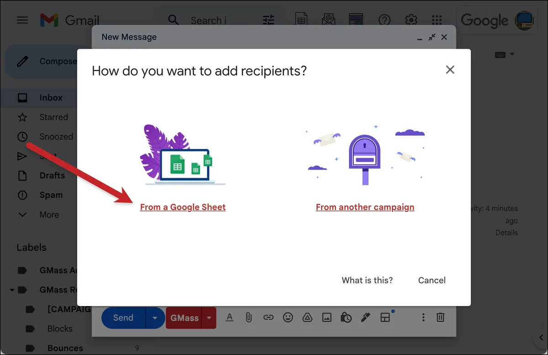This screenshot has width=548, height=355.
Task: Click the insert signature pen icon
Action: pos(365,317)
